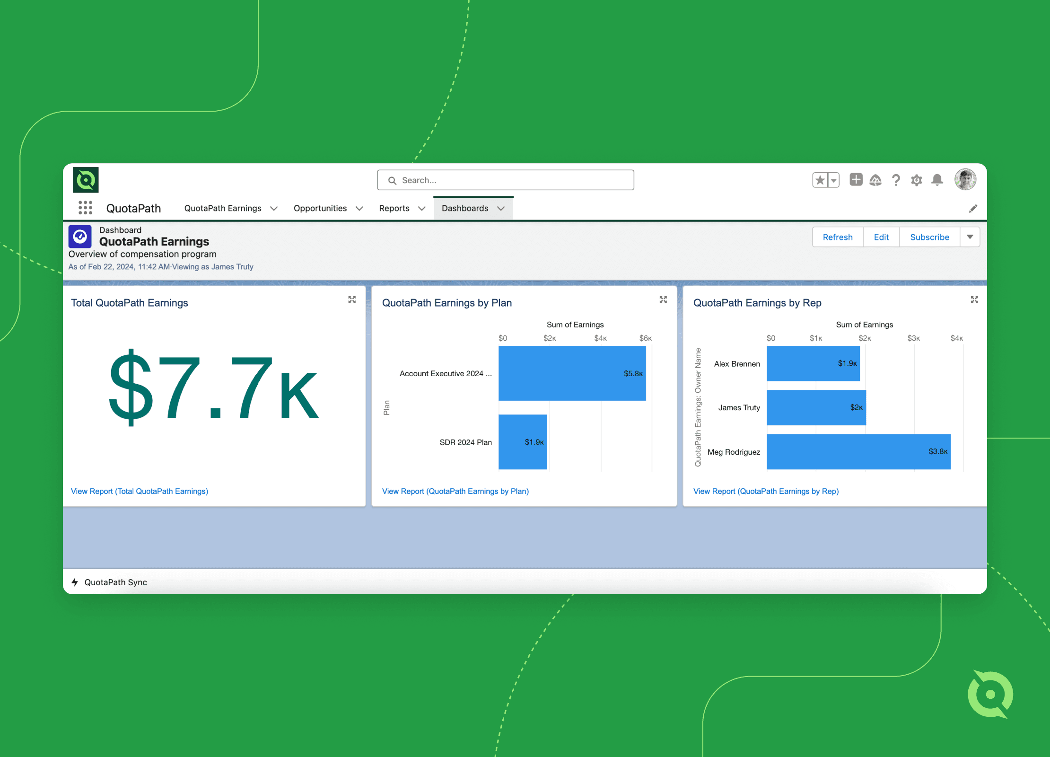
Task: Click the Subscribe button
Action: [929, 237]
